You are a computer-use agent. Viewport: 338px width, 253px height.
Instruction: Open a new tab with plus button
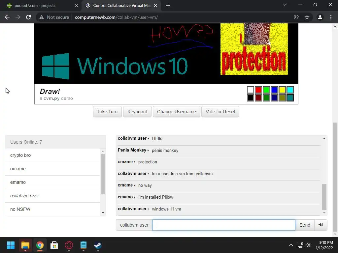pyautogui.click(x=168, y=6)
